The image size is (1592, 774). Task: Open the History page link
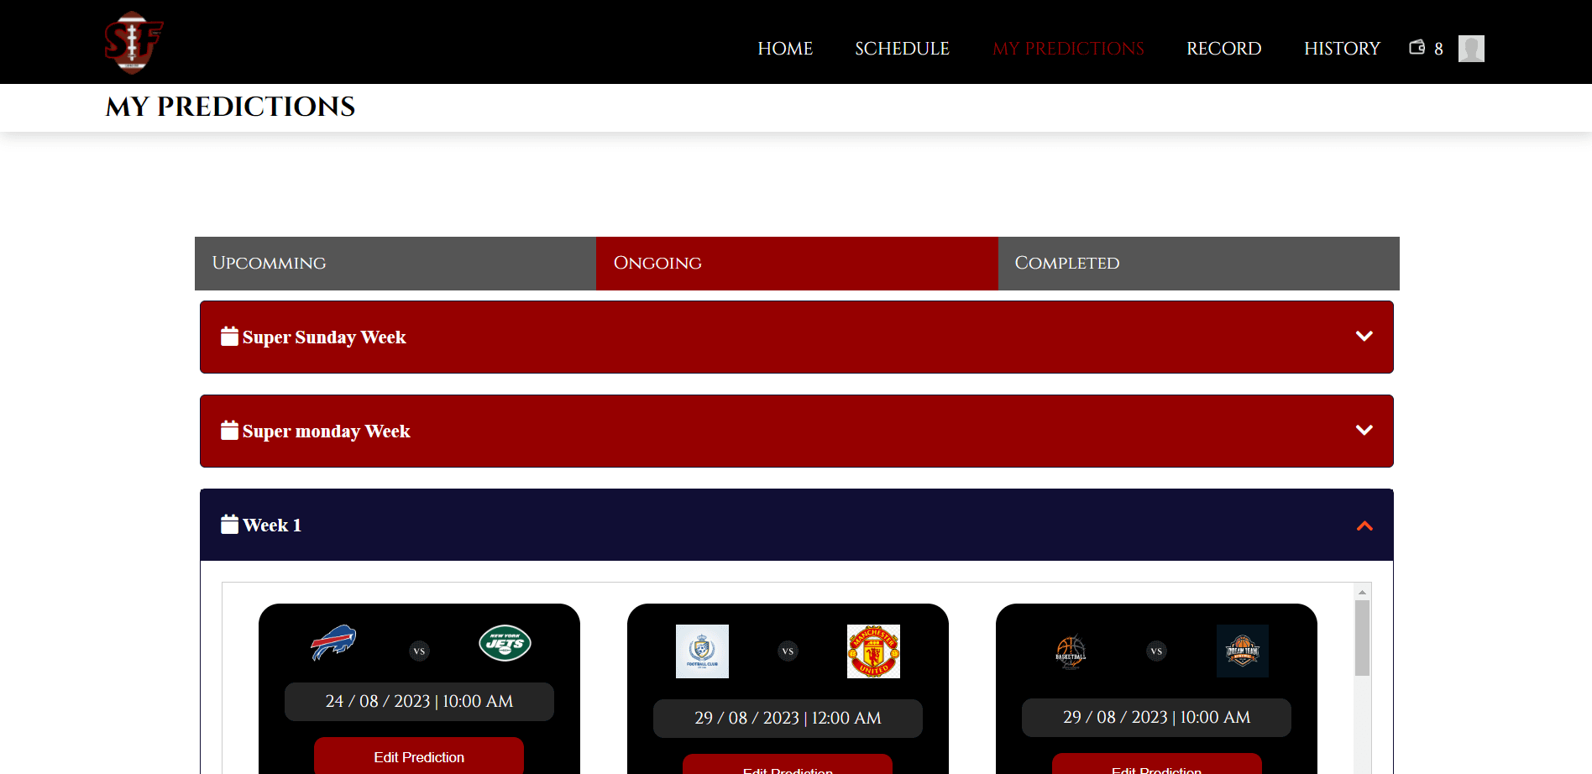pyautogui.click(x=1341, y=49)
